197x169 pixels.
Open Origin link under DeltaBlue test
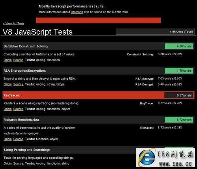pos(7,60)
